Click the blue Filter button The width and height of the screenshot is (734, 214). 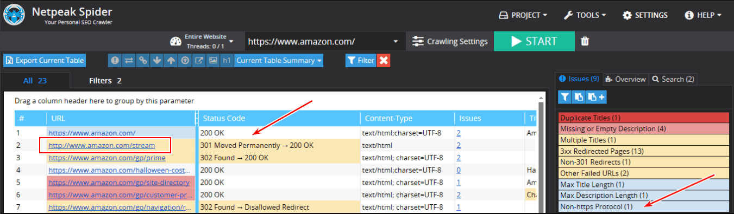click(361, 60)
